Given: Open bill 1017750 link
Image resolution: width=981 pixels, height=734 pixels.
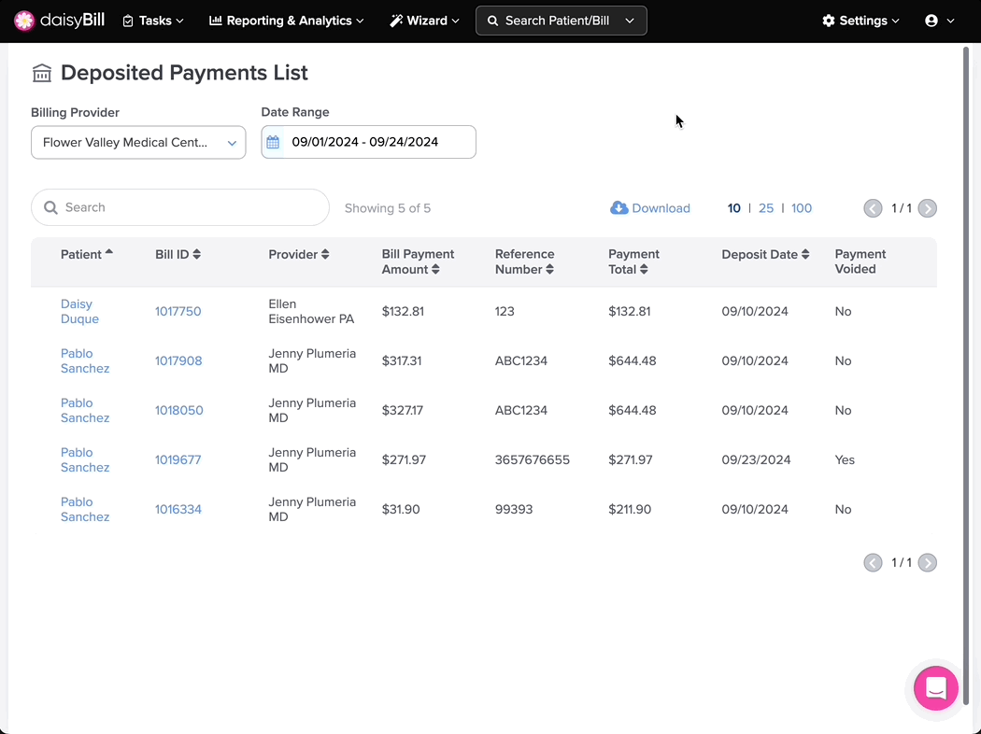Looking at the screenshot, I should (x=178, y=311).
